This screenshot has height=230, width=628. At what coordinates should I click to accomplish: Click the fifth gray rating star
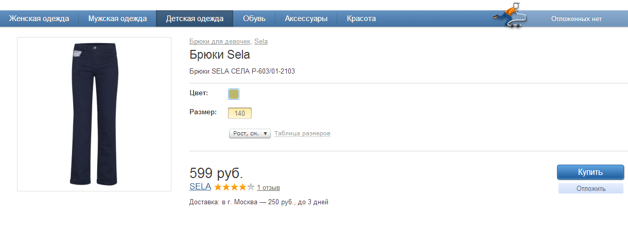coord(251,187)
